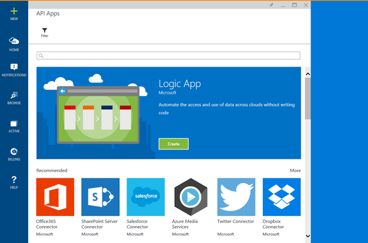Select the Office365 Connector tile icon
The width and height of the screenshot is (368, 243).
[55, 197]
